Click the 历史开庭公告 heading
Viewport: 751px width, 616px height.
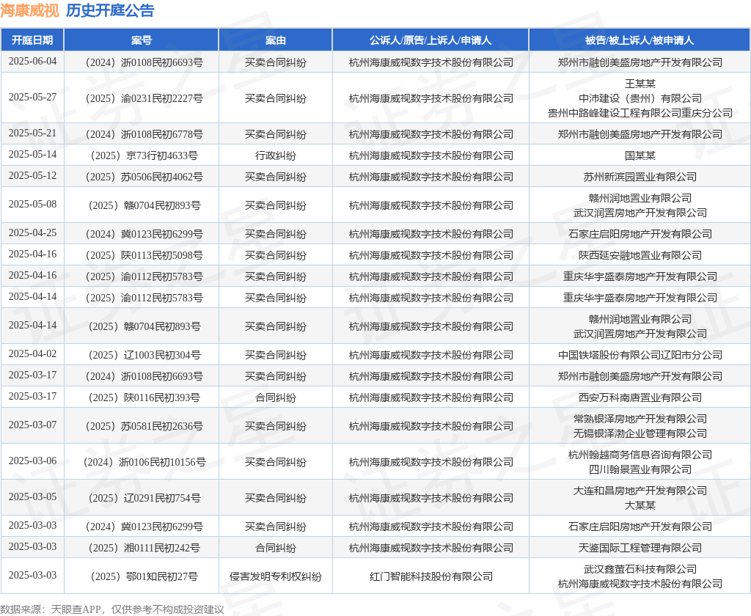click(110, 10)
